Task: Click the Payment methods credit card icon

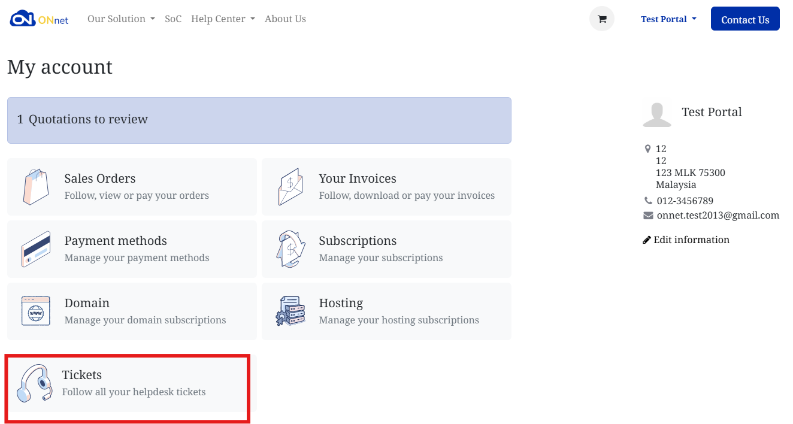Action: coord(36,249)
